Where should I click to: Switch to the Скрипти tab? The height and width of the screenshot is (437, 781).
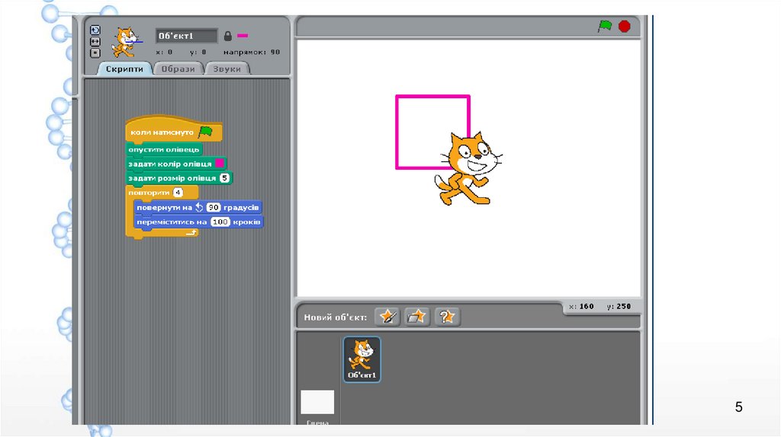click(124, 69)
